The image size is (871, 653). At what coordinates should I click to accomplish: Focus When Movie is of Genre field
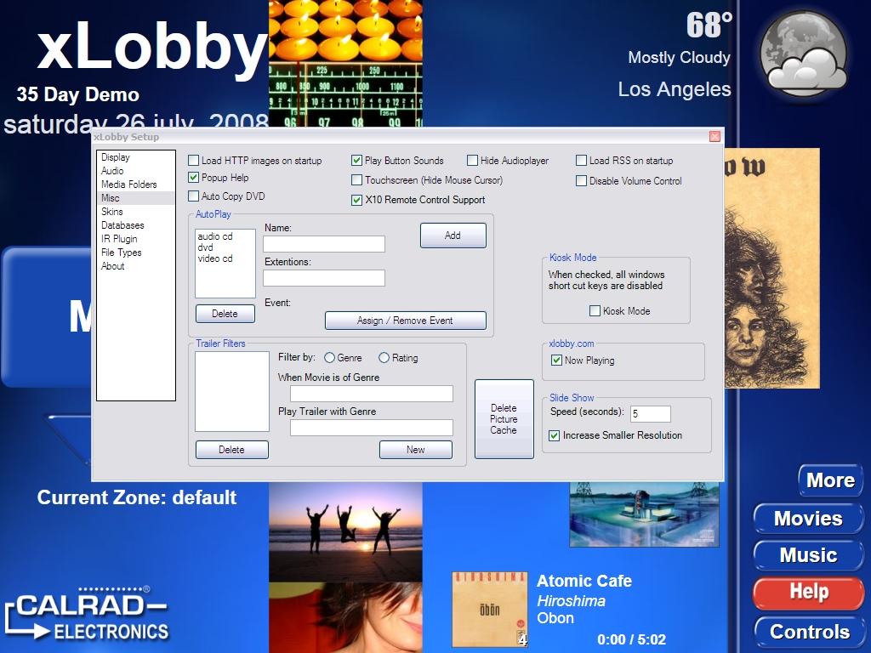coord(372,394)
